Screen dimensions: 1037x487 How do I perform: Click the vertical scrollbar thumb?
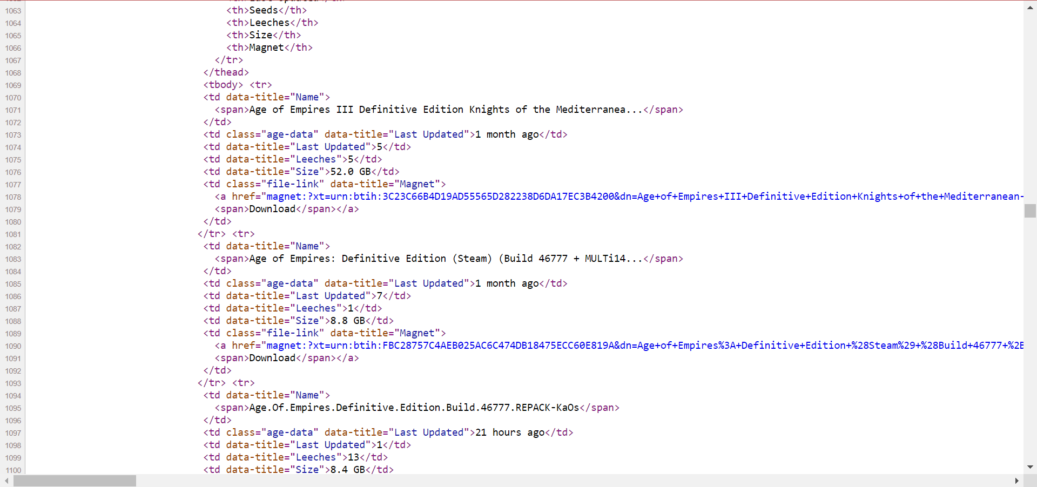1030,211
